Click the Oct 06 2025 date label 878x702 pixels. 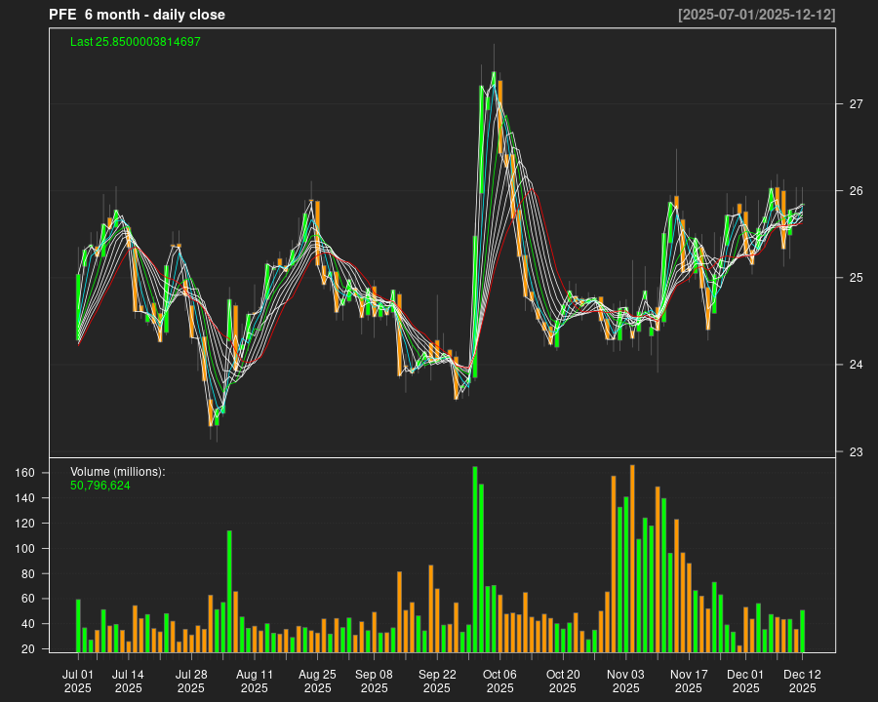pos(499,680)
